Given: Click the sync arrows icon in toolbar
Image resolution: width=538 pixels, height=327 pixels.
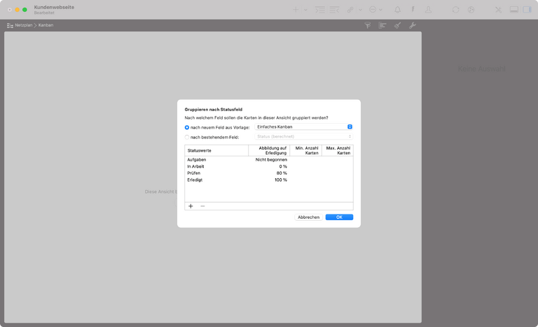Looking at the screenshot, I should point(455,10).
